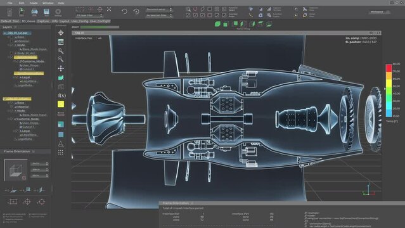Open the Help menu
405x228 pixels.
61,3
